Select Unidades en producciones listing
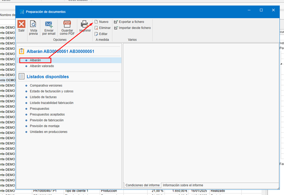The image size is (284, 195). 49,132
